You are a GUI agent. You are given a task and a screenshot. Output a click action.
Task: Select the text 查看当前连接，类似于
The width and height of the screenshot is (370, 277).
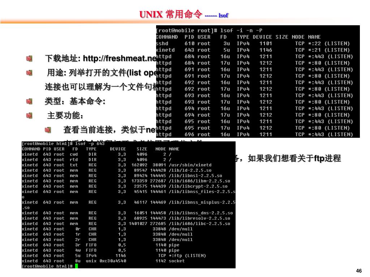104,130
